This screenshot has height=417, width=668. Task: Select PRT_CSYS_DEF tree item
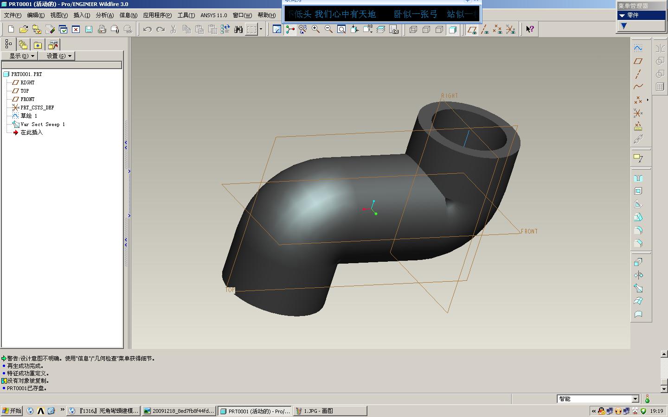tap(37, 107)
